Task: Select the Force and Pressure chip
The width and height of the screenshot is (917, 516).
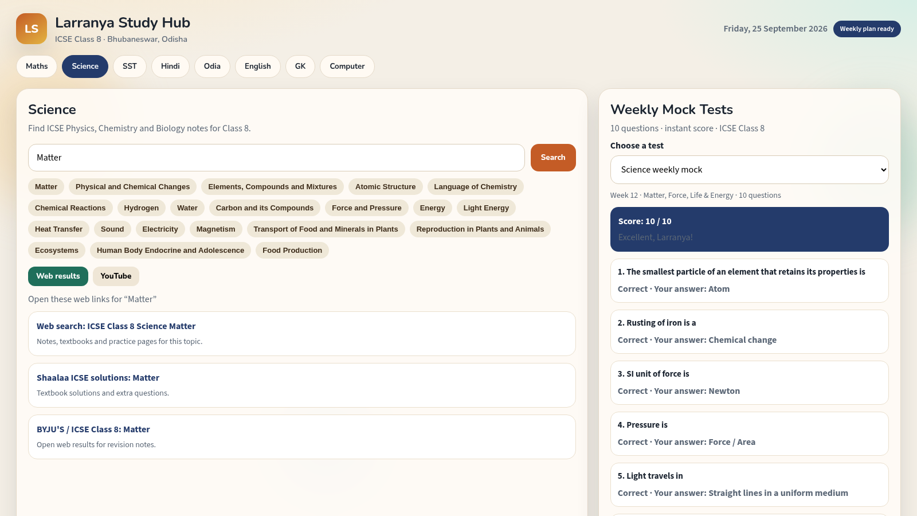Action: (x=366, y=208)
